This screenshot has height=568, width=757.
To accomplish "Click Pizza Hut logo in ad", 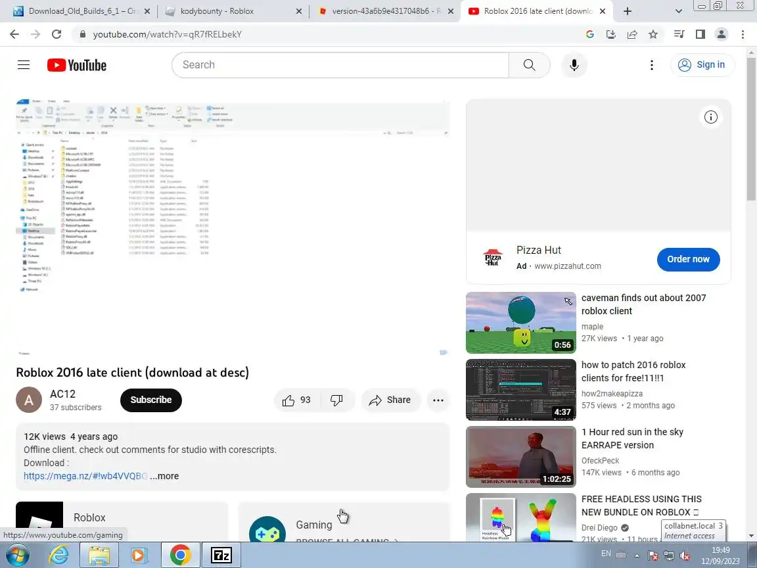I will pyautogui.click(x=493, y=258).
